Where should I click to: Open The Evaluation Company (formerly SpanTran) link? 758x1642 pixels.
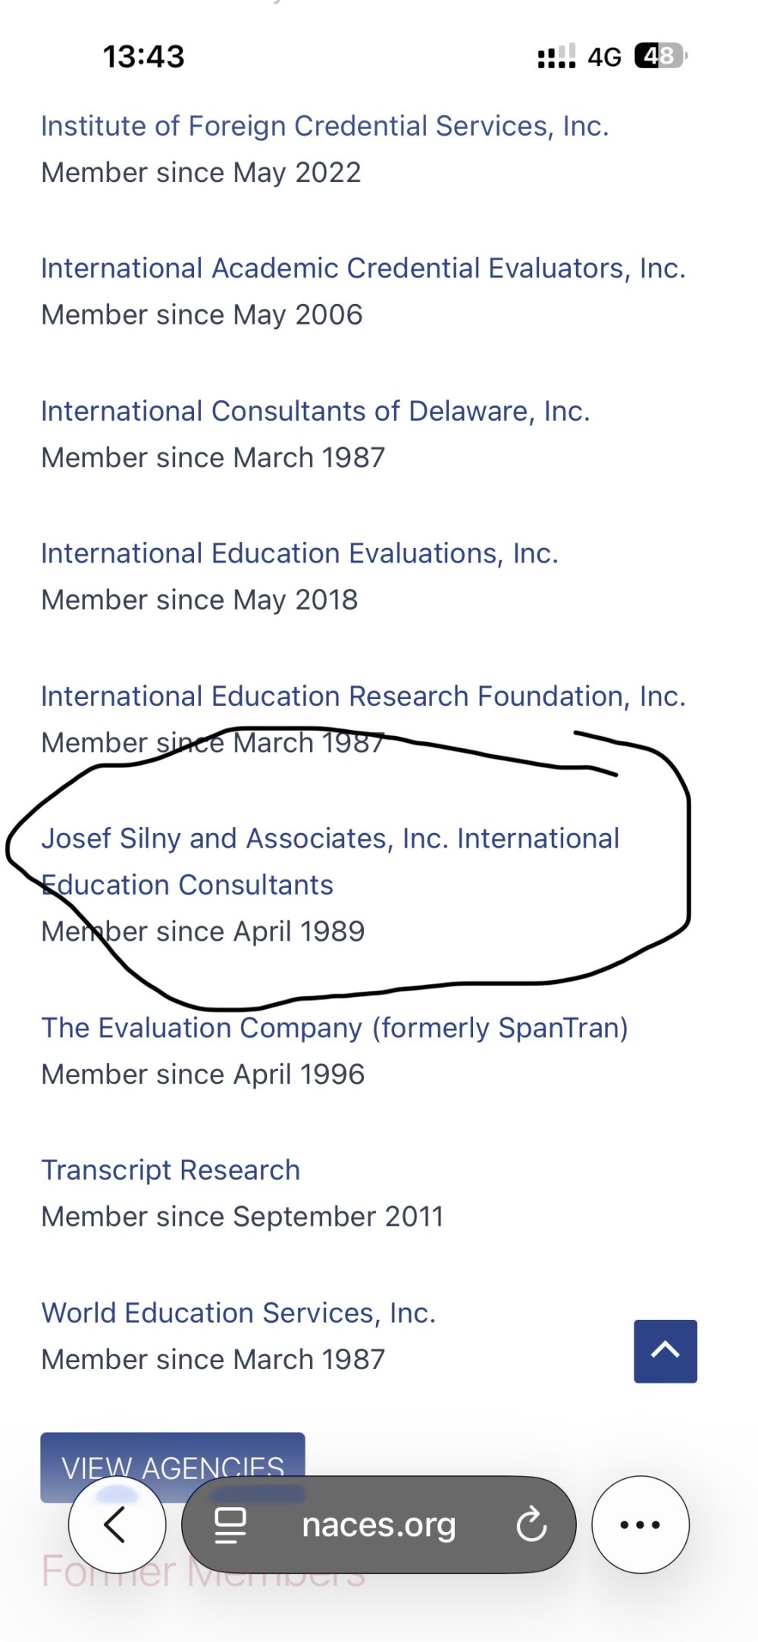(334, 1028)
